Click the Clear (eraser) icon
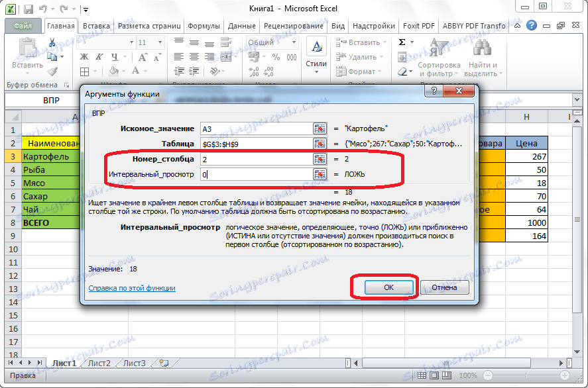The width and height of the screenshot is (588, 388). coord(401,72)
